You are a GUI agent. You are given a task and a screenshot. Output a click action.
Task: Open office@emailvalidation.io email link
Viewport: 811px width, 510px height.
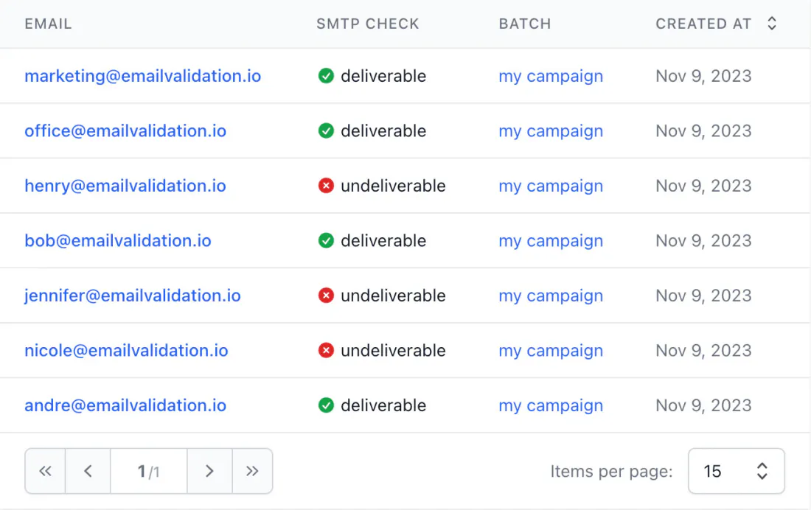click(x=125, y=131)
